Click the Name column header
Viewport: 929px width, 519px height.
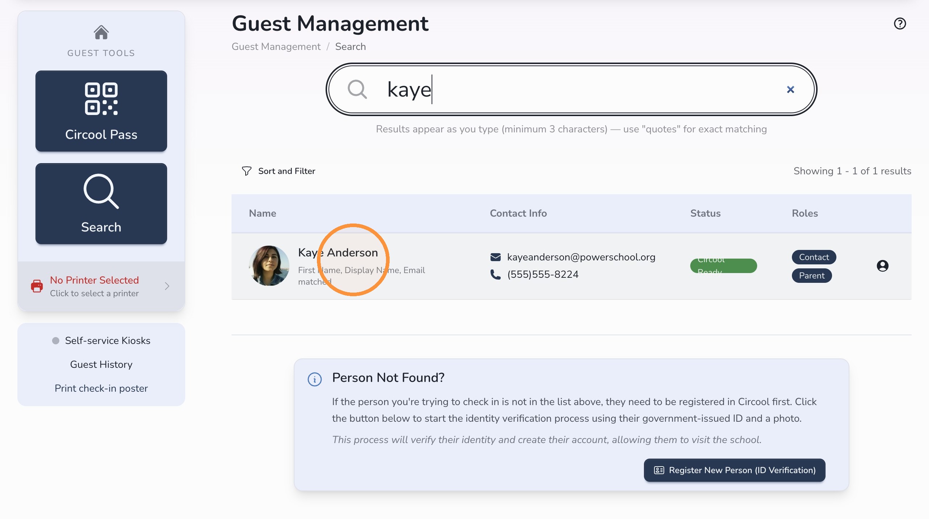click(x=262, y=213)
